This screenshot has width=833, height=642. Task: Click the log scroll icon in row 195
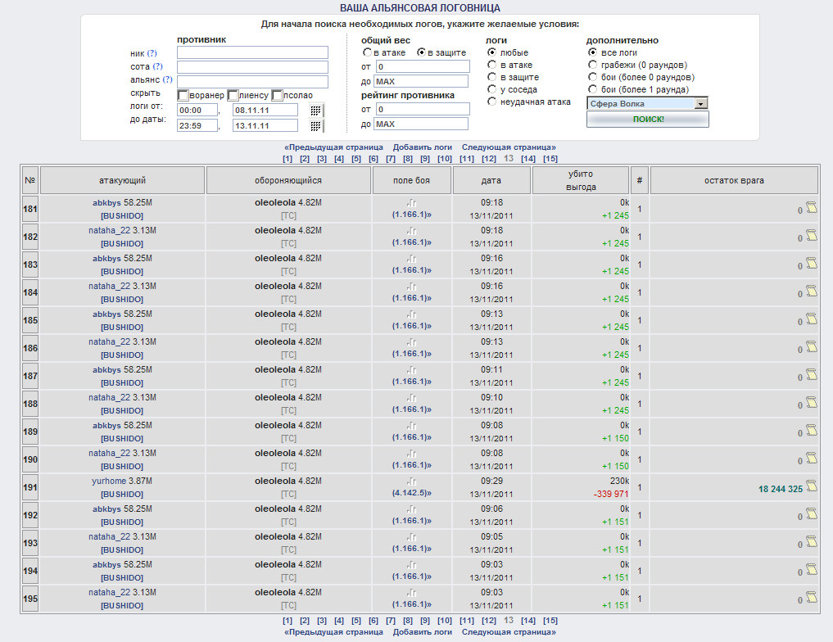[x=812, y=598]
